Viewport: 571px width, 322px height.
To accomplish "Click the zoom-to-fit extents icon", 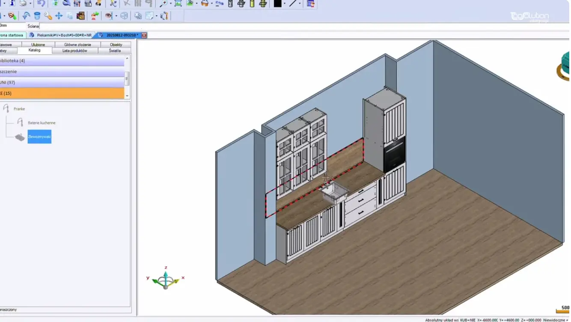I will coord(178,3).
